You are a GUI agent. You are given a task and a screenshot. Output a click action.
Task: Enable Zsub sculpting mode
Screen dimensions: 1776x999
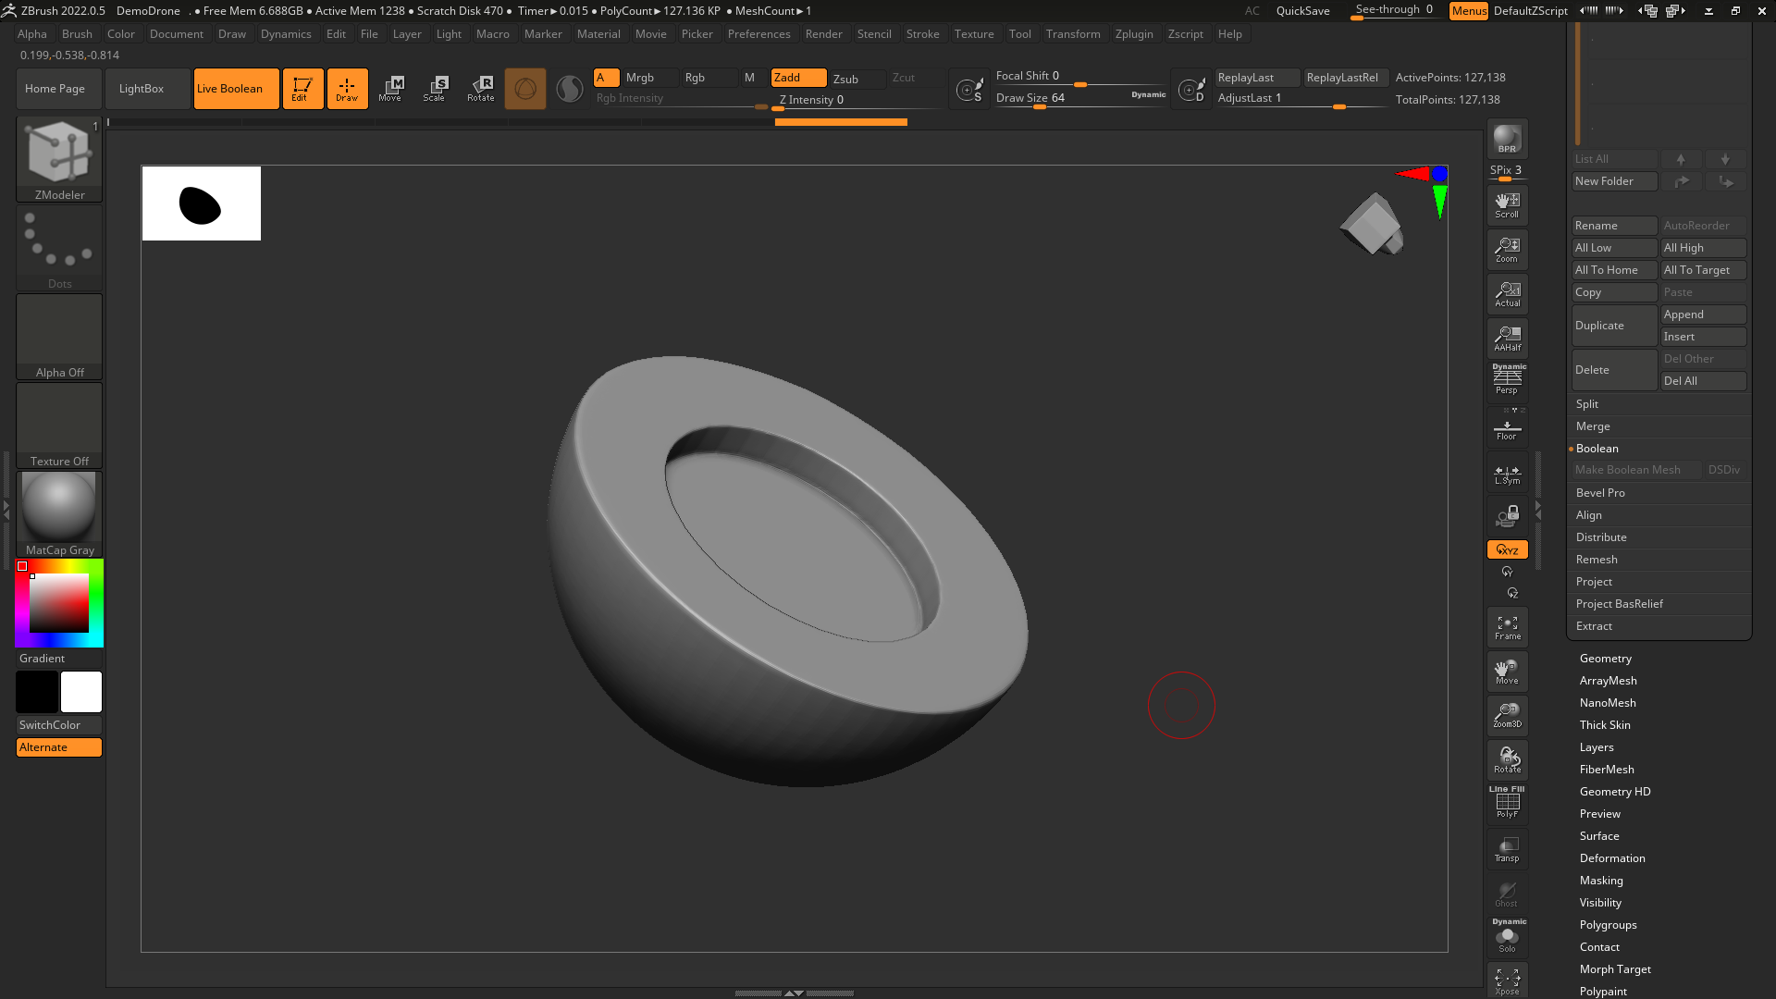pyautogui.click(x=845, y=79)
